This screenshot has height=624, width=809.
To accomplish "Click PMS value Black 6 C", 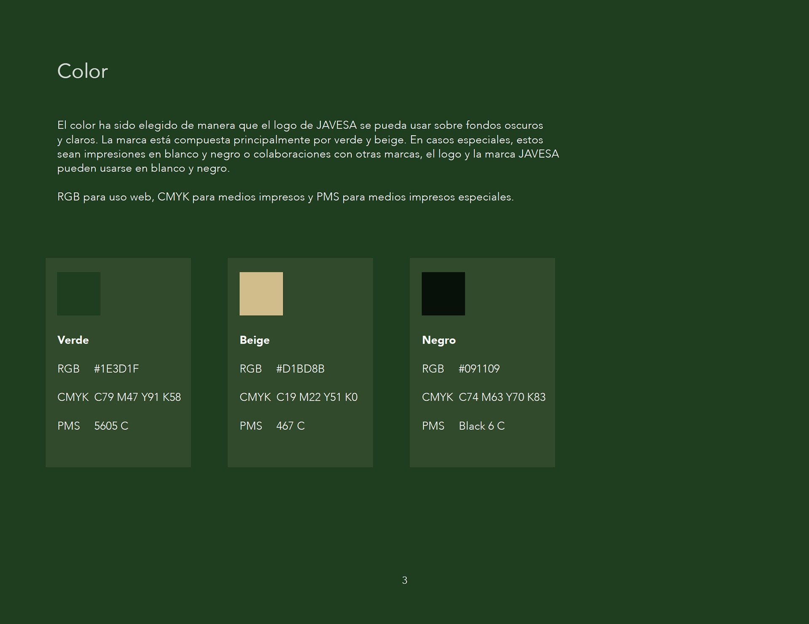I will tap(482, 426).
